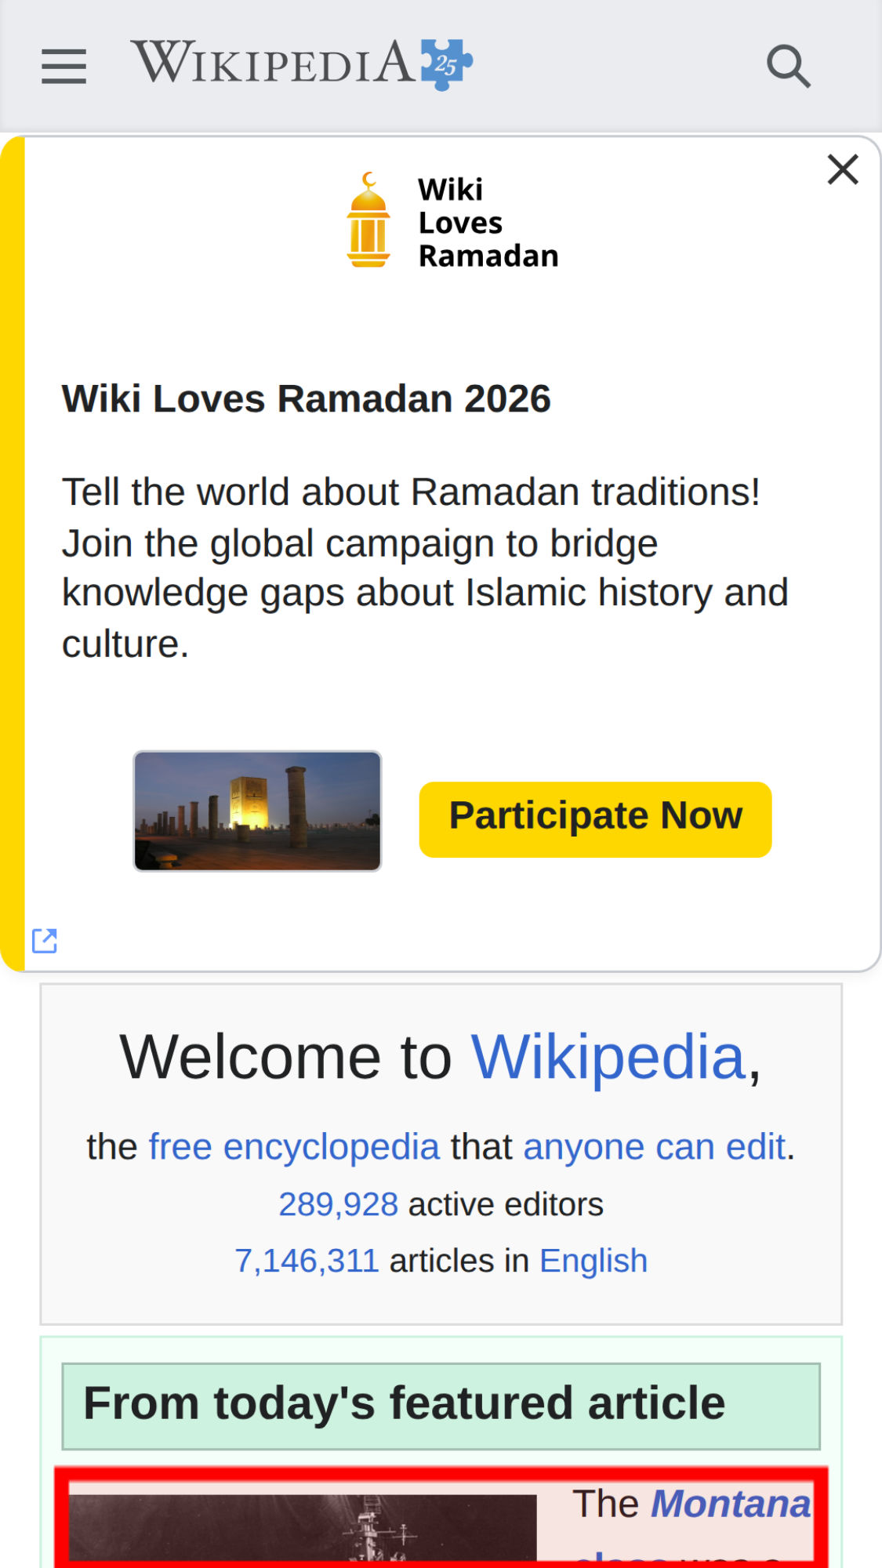The height and width of the screenshot is (1568, 882).
Task: Click the Ramadan traditions banner description text
Action: pos(423,568)
